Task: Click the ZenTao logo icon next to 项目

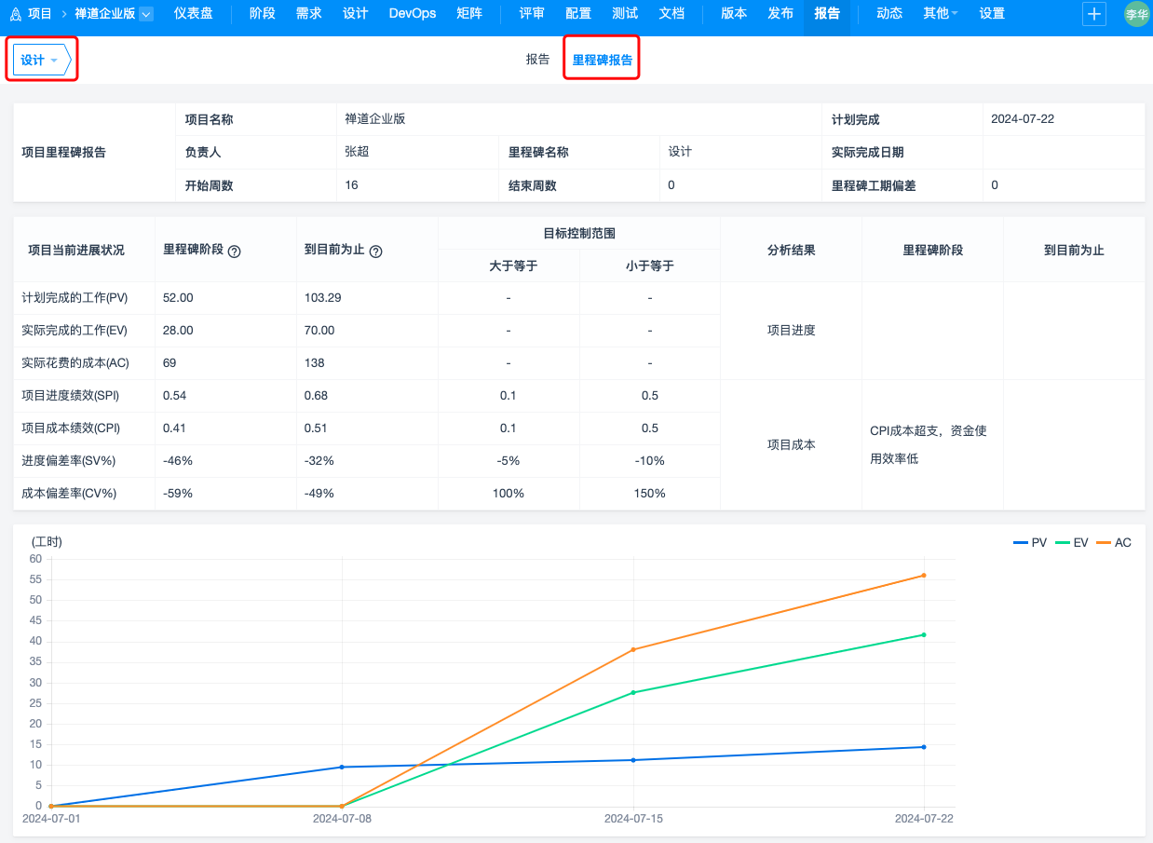Action: coord(15,14)
